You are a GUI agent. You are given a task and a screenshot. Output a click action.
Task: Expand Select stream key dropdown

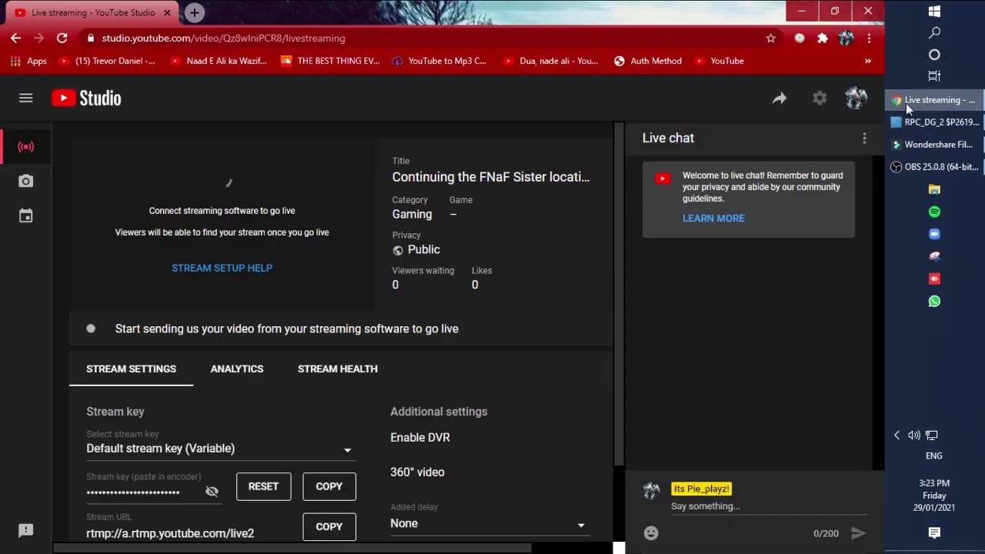pos(221,449)
